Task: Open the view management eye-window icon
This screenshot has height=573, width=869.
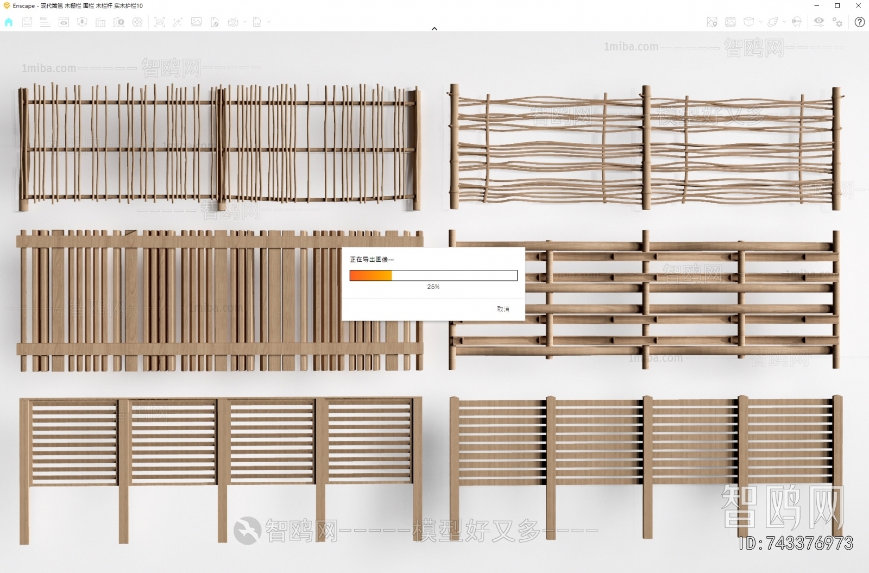Action: (x=64, y=22)
